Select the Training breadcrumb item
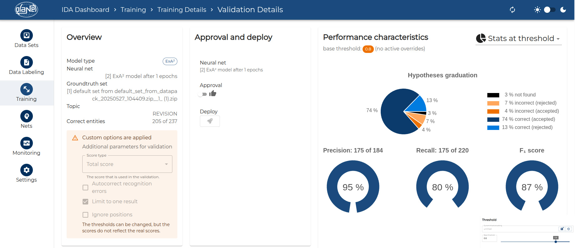The width and height of the screenshot is (575, 248). click(x=133, y=10)
